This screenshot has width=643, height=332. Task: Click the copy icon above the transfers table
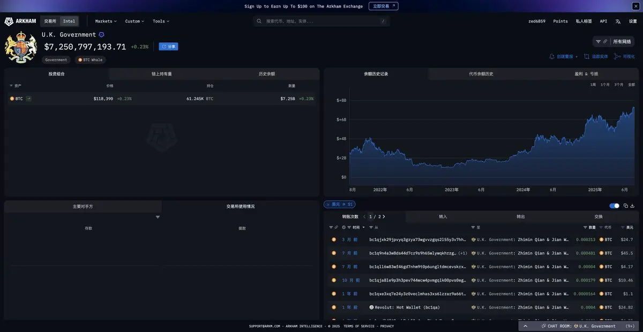(x=626, y=206)
